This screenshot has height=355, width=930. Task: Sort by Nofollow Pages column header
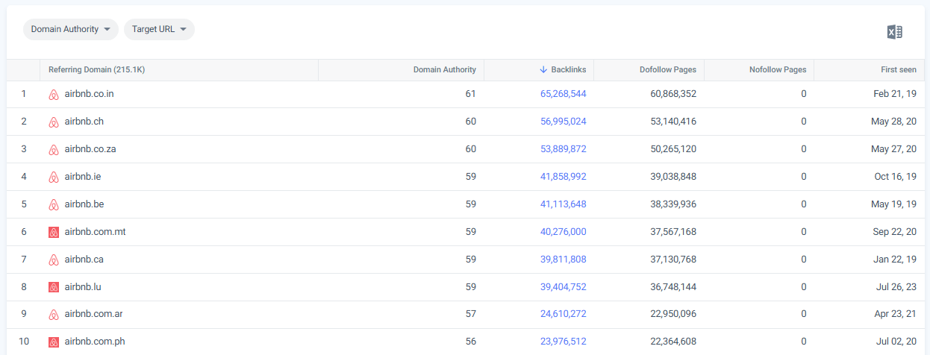pyautogui.click(x=778, y=69)
